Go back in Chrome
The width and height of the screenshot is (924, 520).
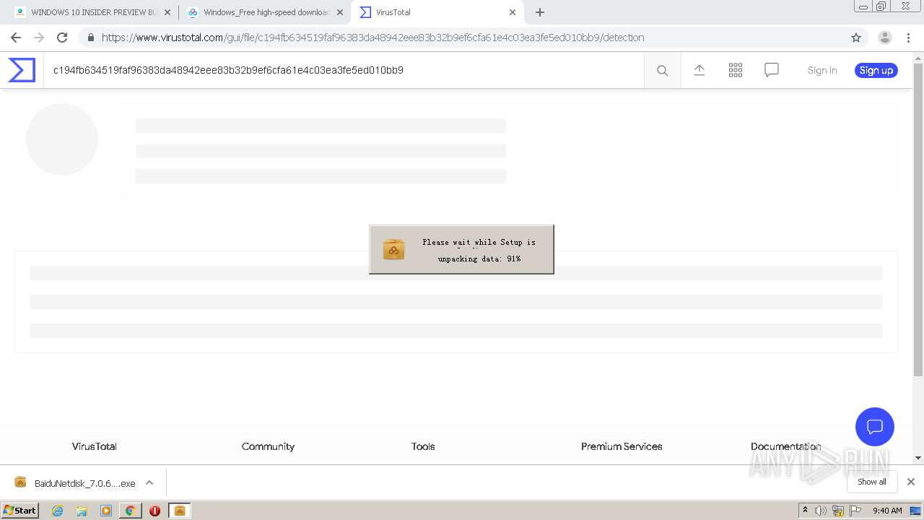16,38
